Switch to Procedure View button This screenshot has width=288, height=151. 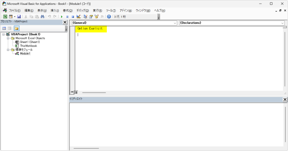72,92
